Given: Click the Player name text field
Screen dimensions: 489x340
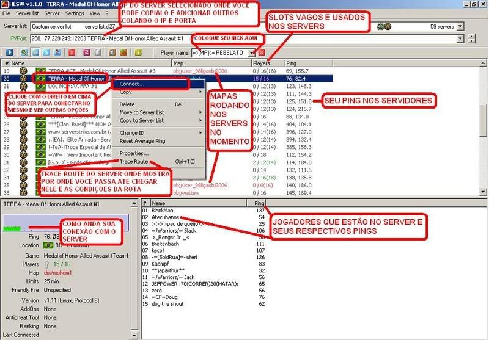Looking at the screenshot, I should coord(219,53).
